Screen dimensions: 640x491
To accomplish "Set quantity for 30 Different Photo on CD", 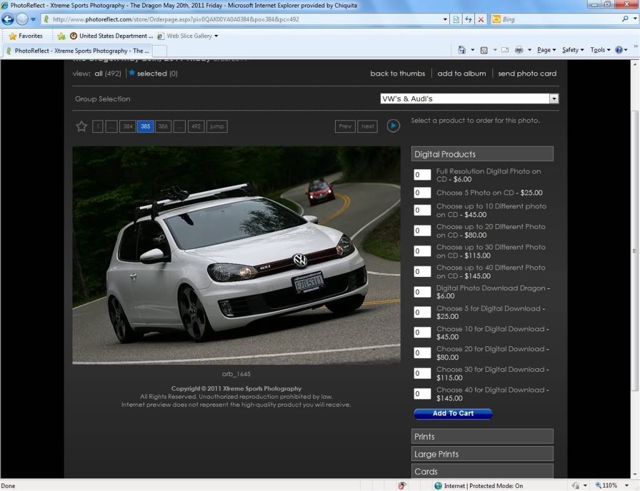I will (x=422, y=251).
